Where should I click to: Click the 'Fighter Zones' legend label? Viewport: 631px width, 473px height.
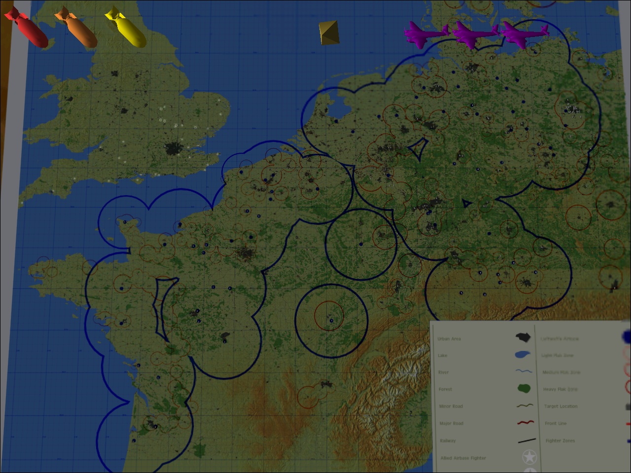pos(560,441)
